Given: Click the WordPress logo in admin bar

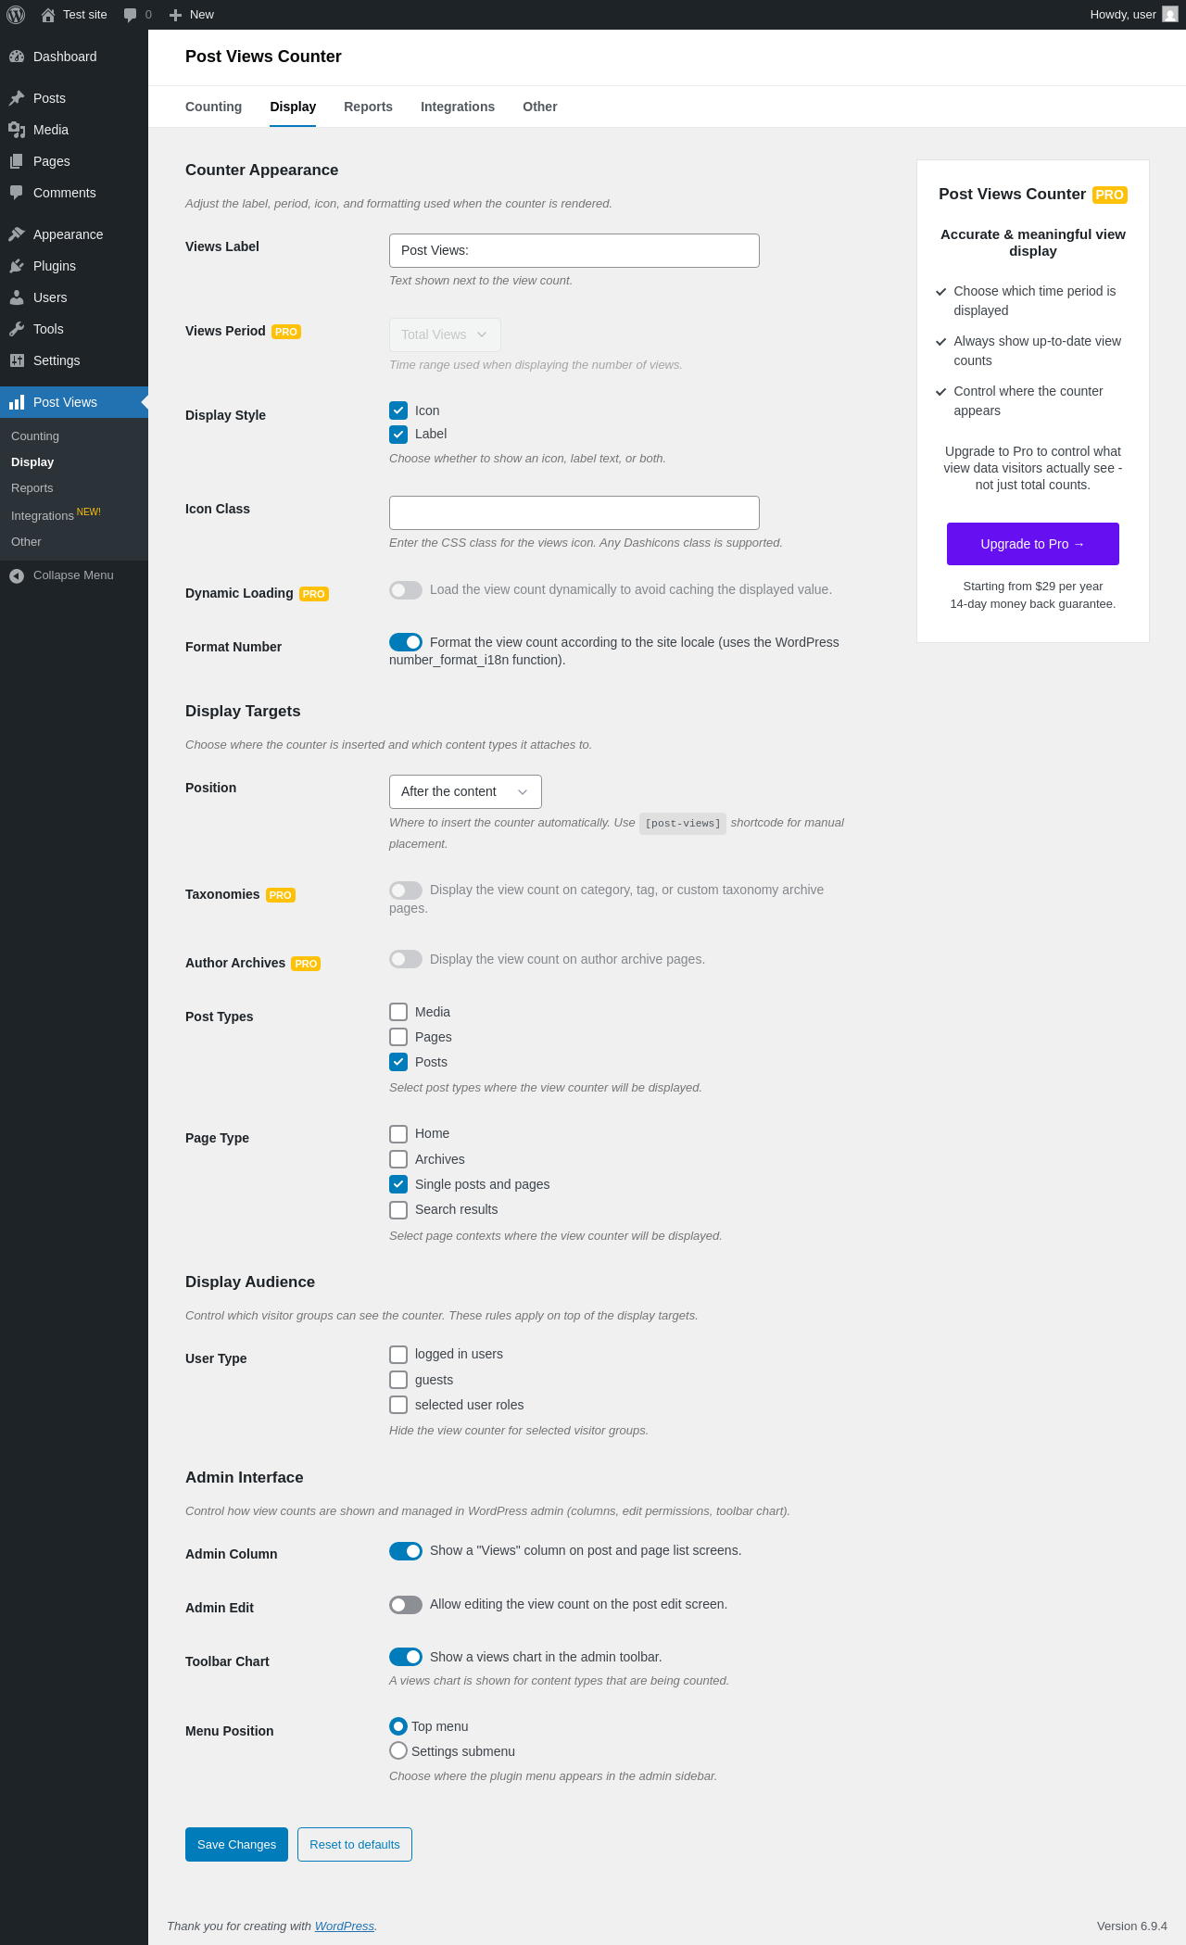Looking at the screenshot, I should (x=16, y=15).
